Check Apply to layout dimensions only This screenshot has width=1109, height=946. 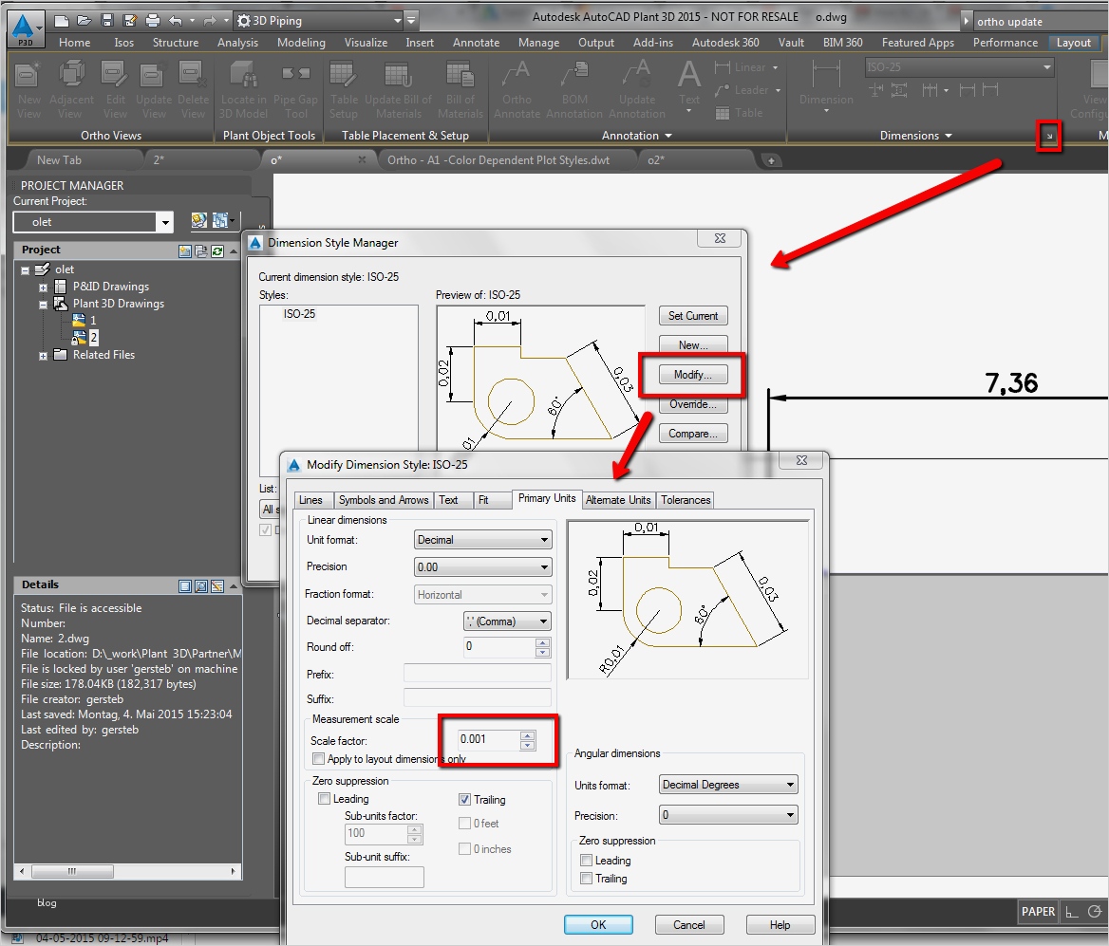coord(318,759)
